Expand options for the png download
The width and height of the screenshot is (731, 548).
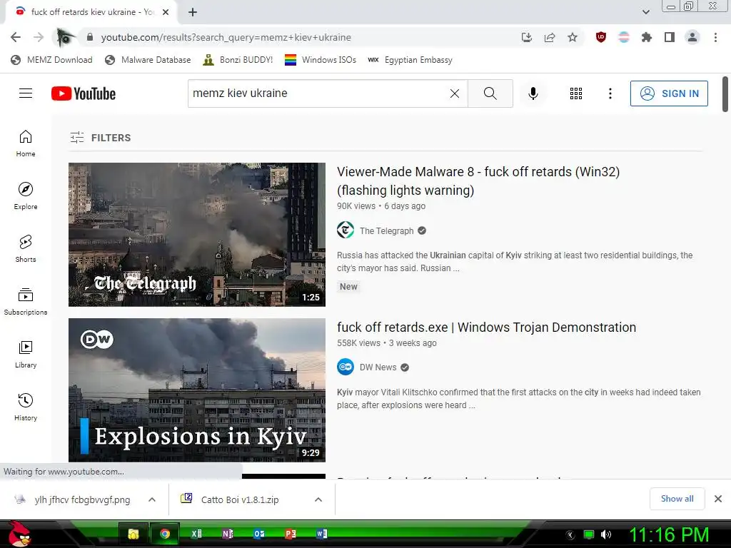click(x=152, y=499)
